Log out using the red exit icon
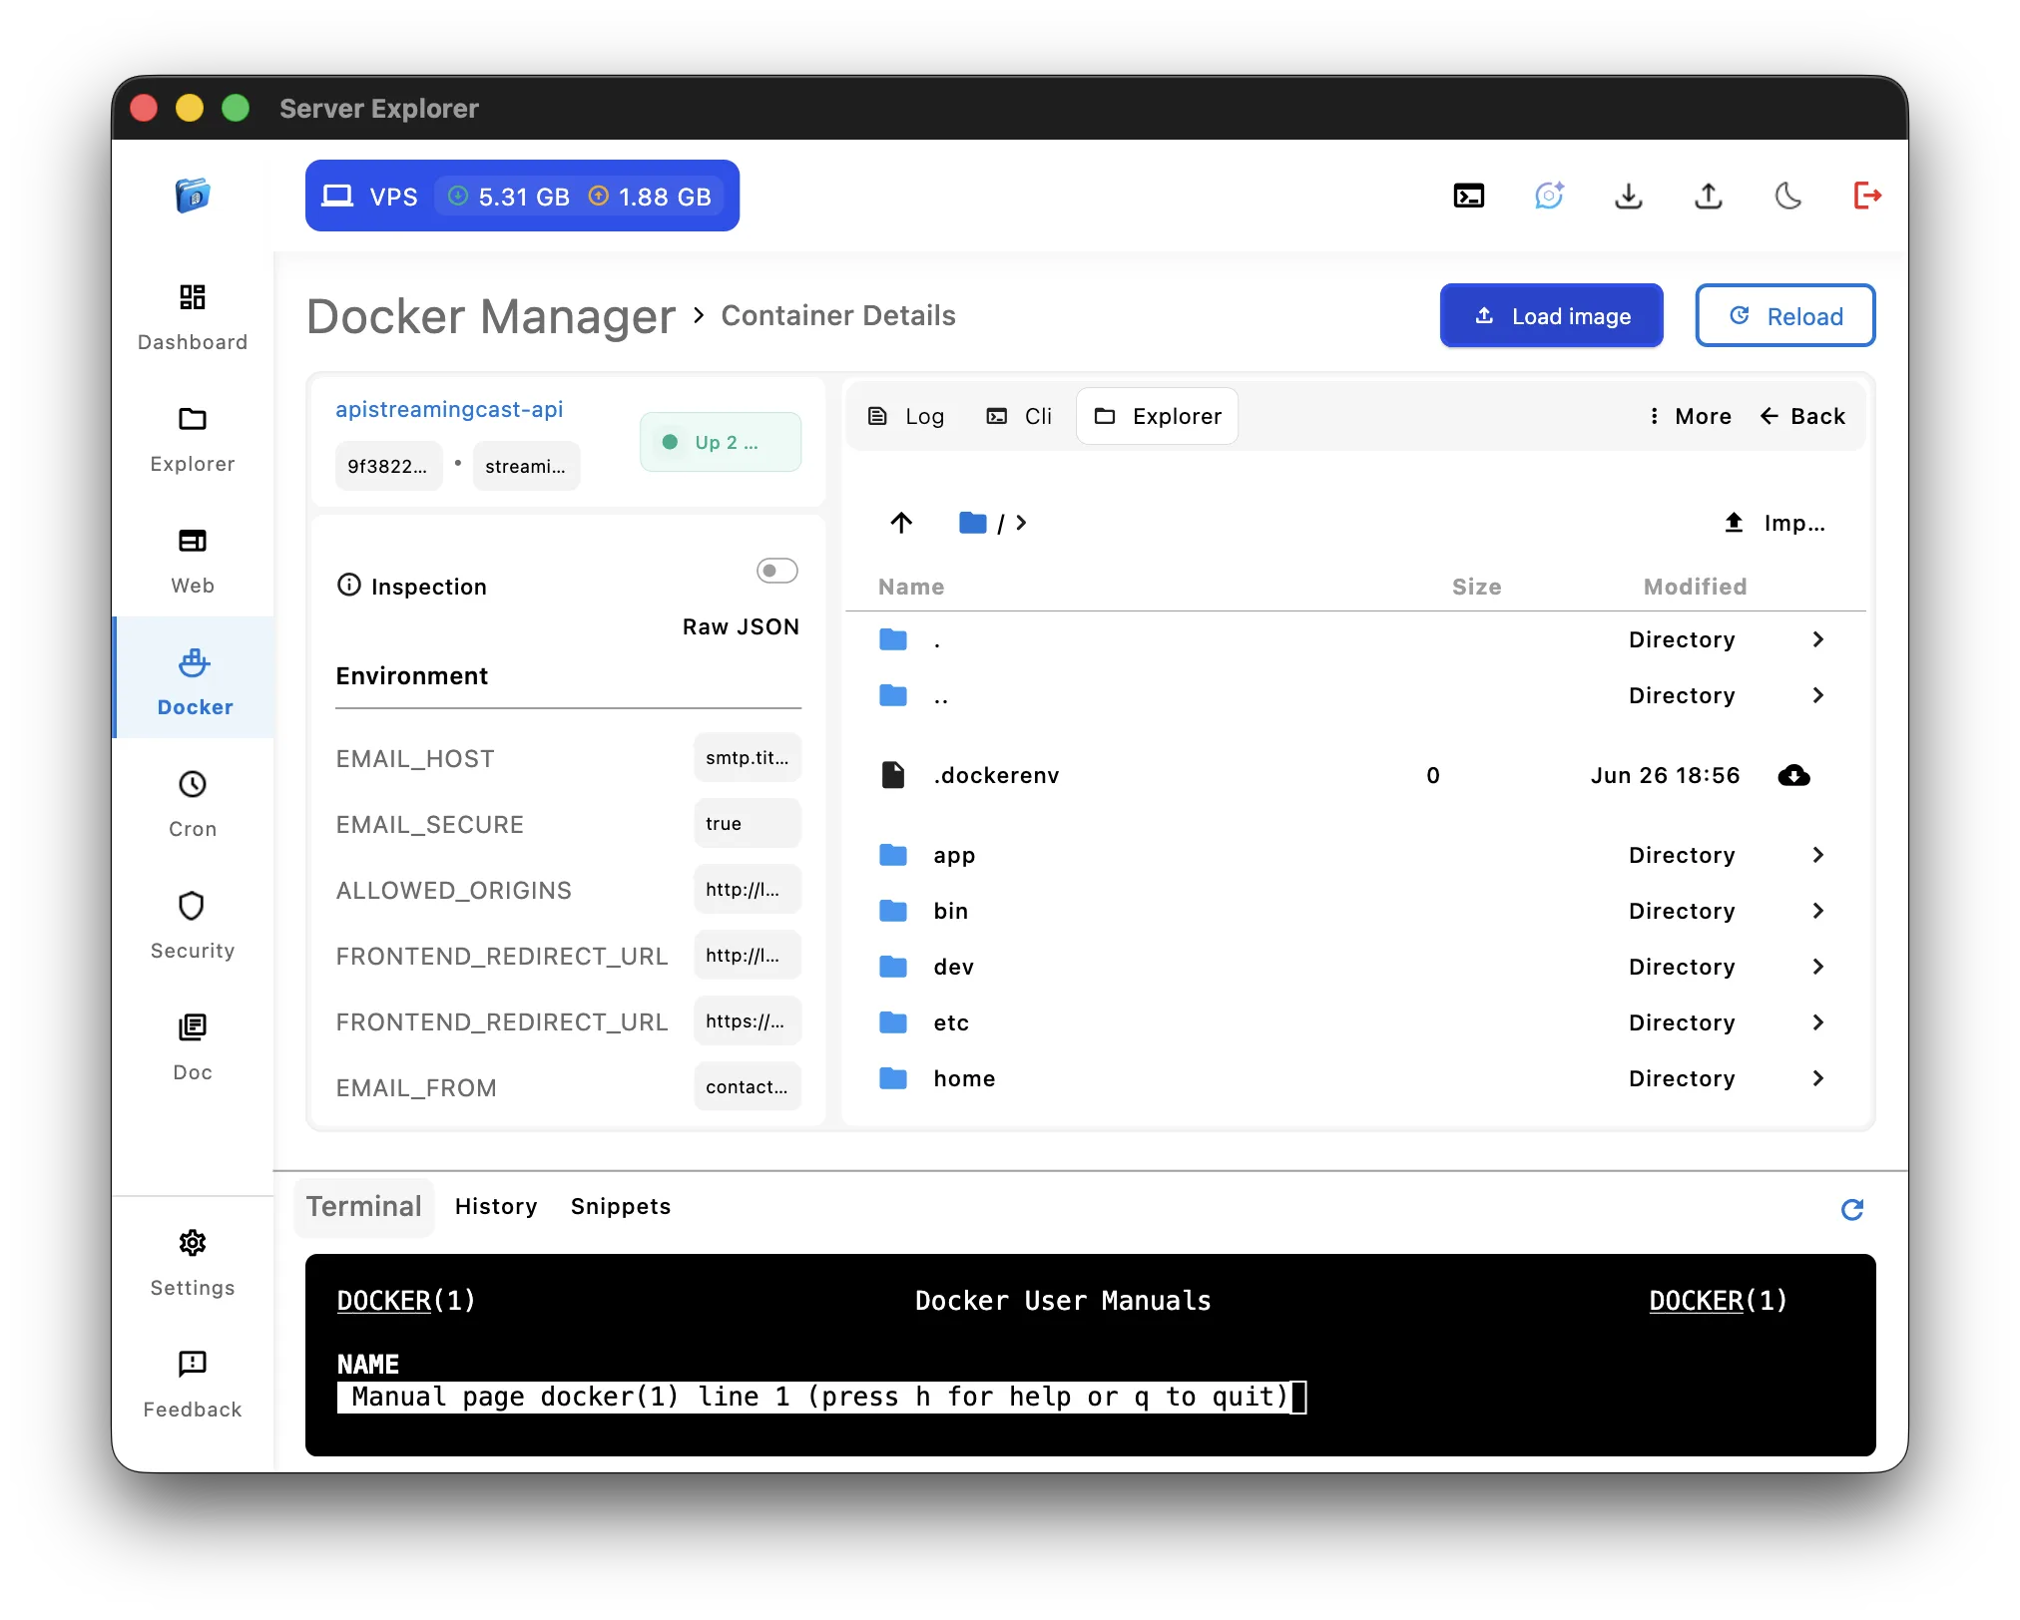Image resolution: width=2020 pixels, height=1620 pixels. tap(1867, 196)
